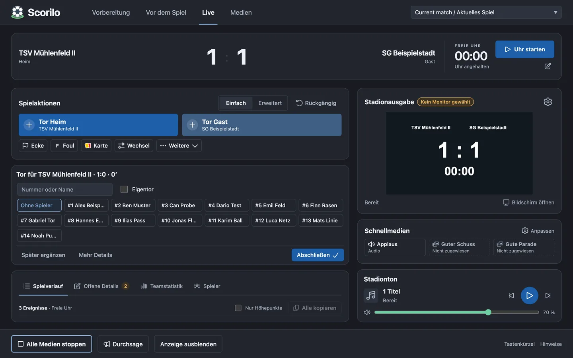Start the clock with Uhr starten
The width and height of the screenshot is (573, 358).
pos(525,49)
